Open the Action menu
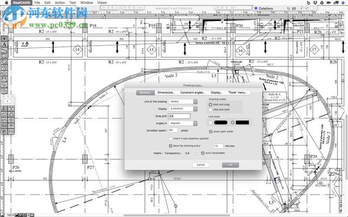 tap(60, 3)
